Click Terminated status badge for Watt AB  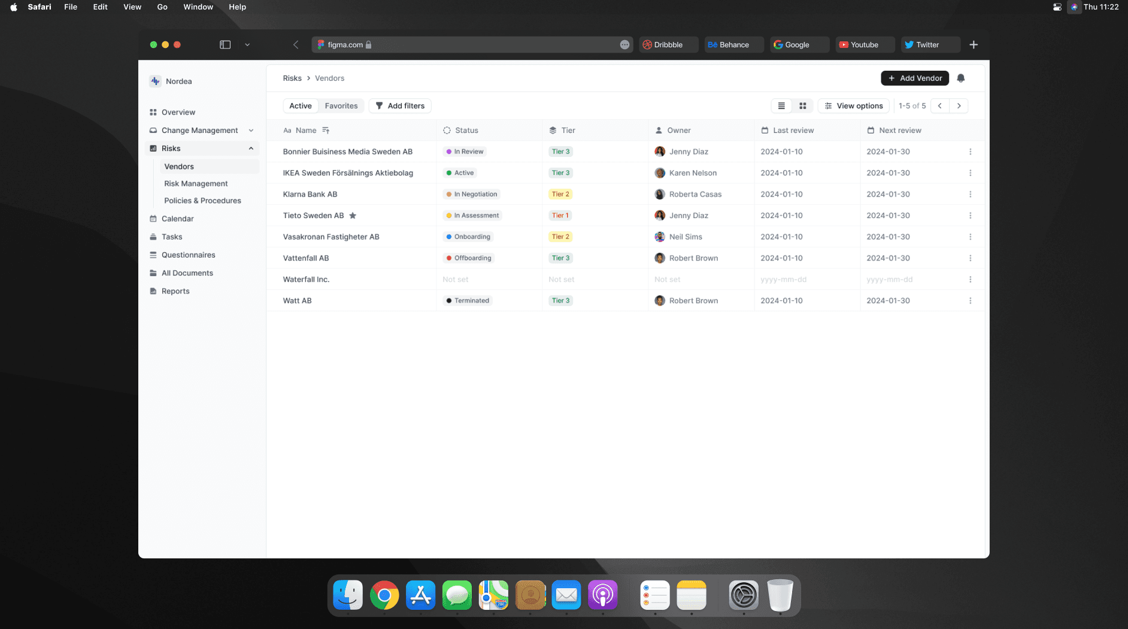click(x=468, y=300)
